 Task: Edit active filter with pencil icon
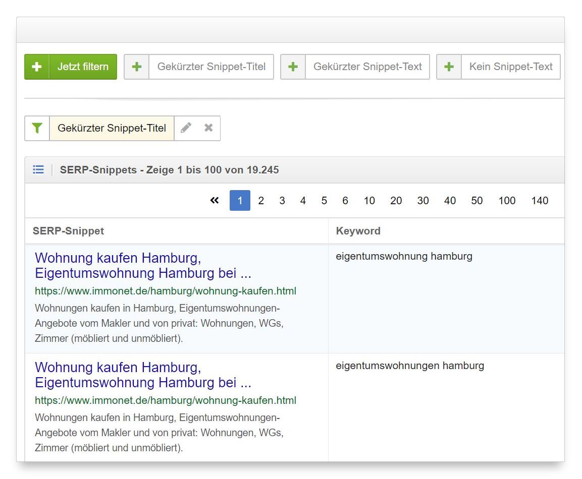pyautogui.click(x=186, y=128)
